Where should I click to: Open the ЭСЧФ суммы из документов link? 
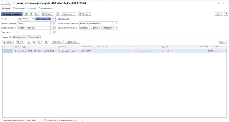click(x=24, y=9)
